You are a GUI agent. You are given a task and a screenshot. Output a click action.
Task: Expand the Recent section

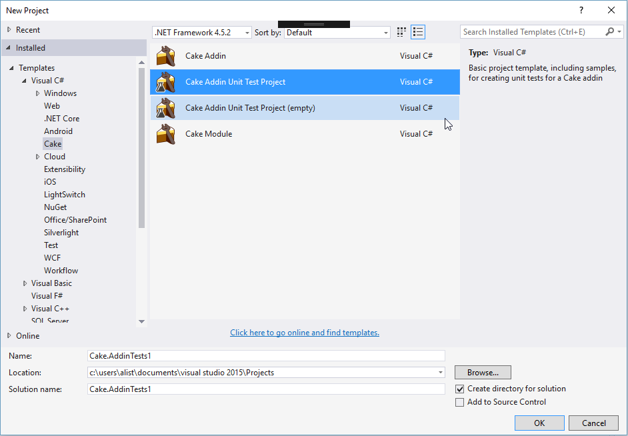tap(9, 29)
